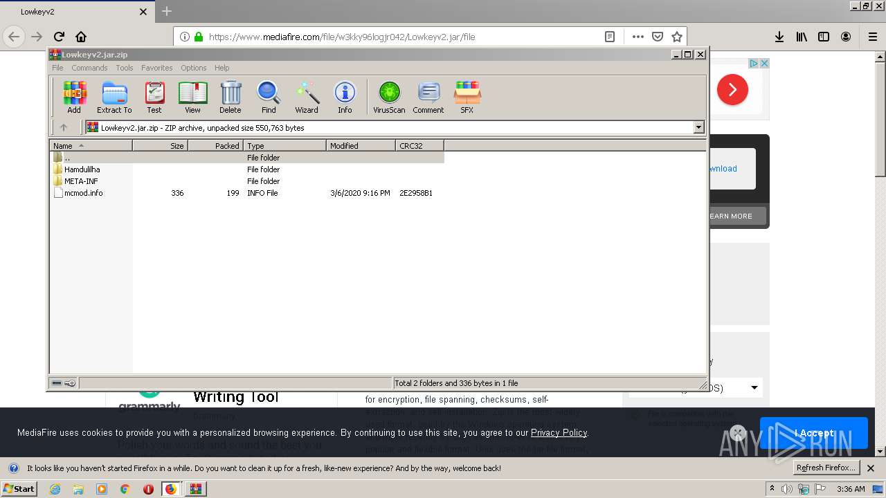Click the site security lock icon
Screen dimensions: 886x498
(x=199, y=37)
